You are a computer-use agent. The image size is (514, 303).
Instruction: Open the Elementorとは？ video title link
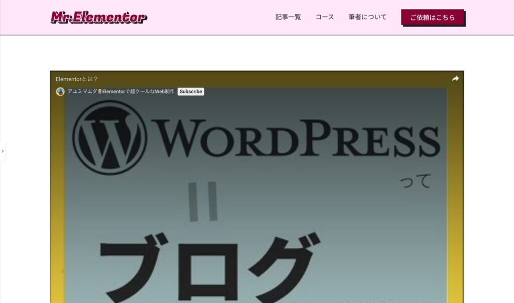(x=77, y=79)
